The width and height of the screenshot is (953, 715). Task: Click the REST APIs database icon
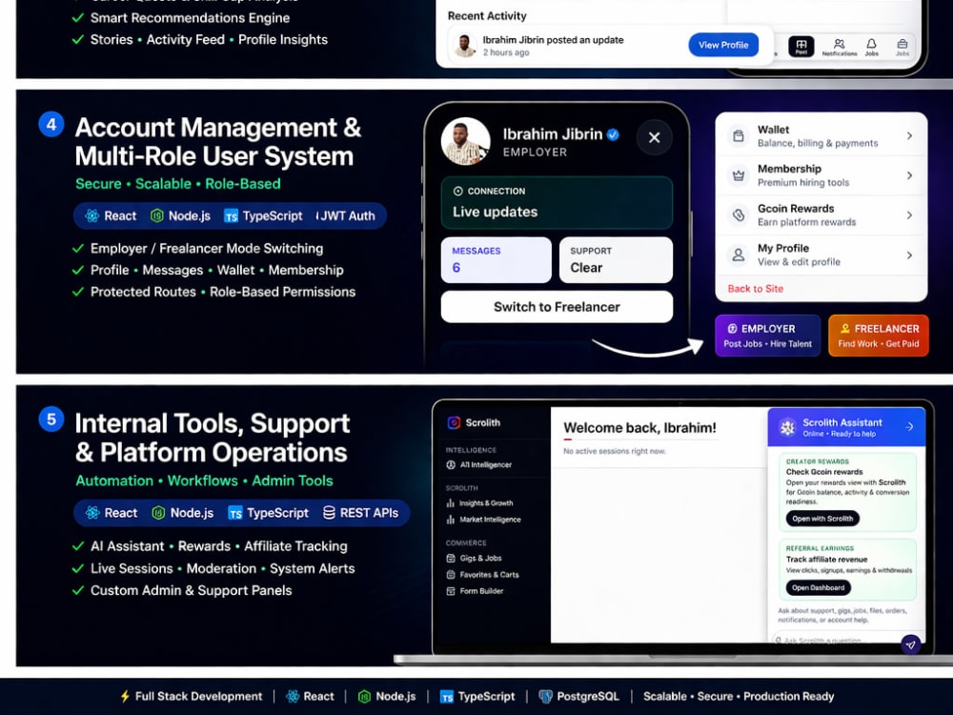click(x=329, y=513)
